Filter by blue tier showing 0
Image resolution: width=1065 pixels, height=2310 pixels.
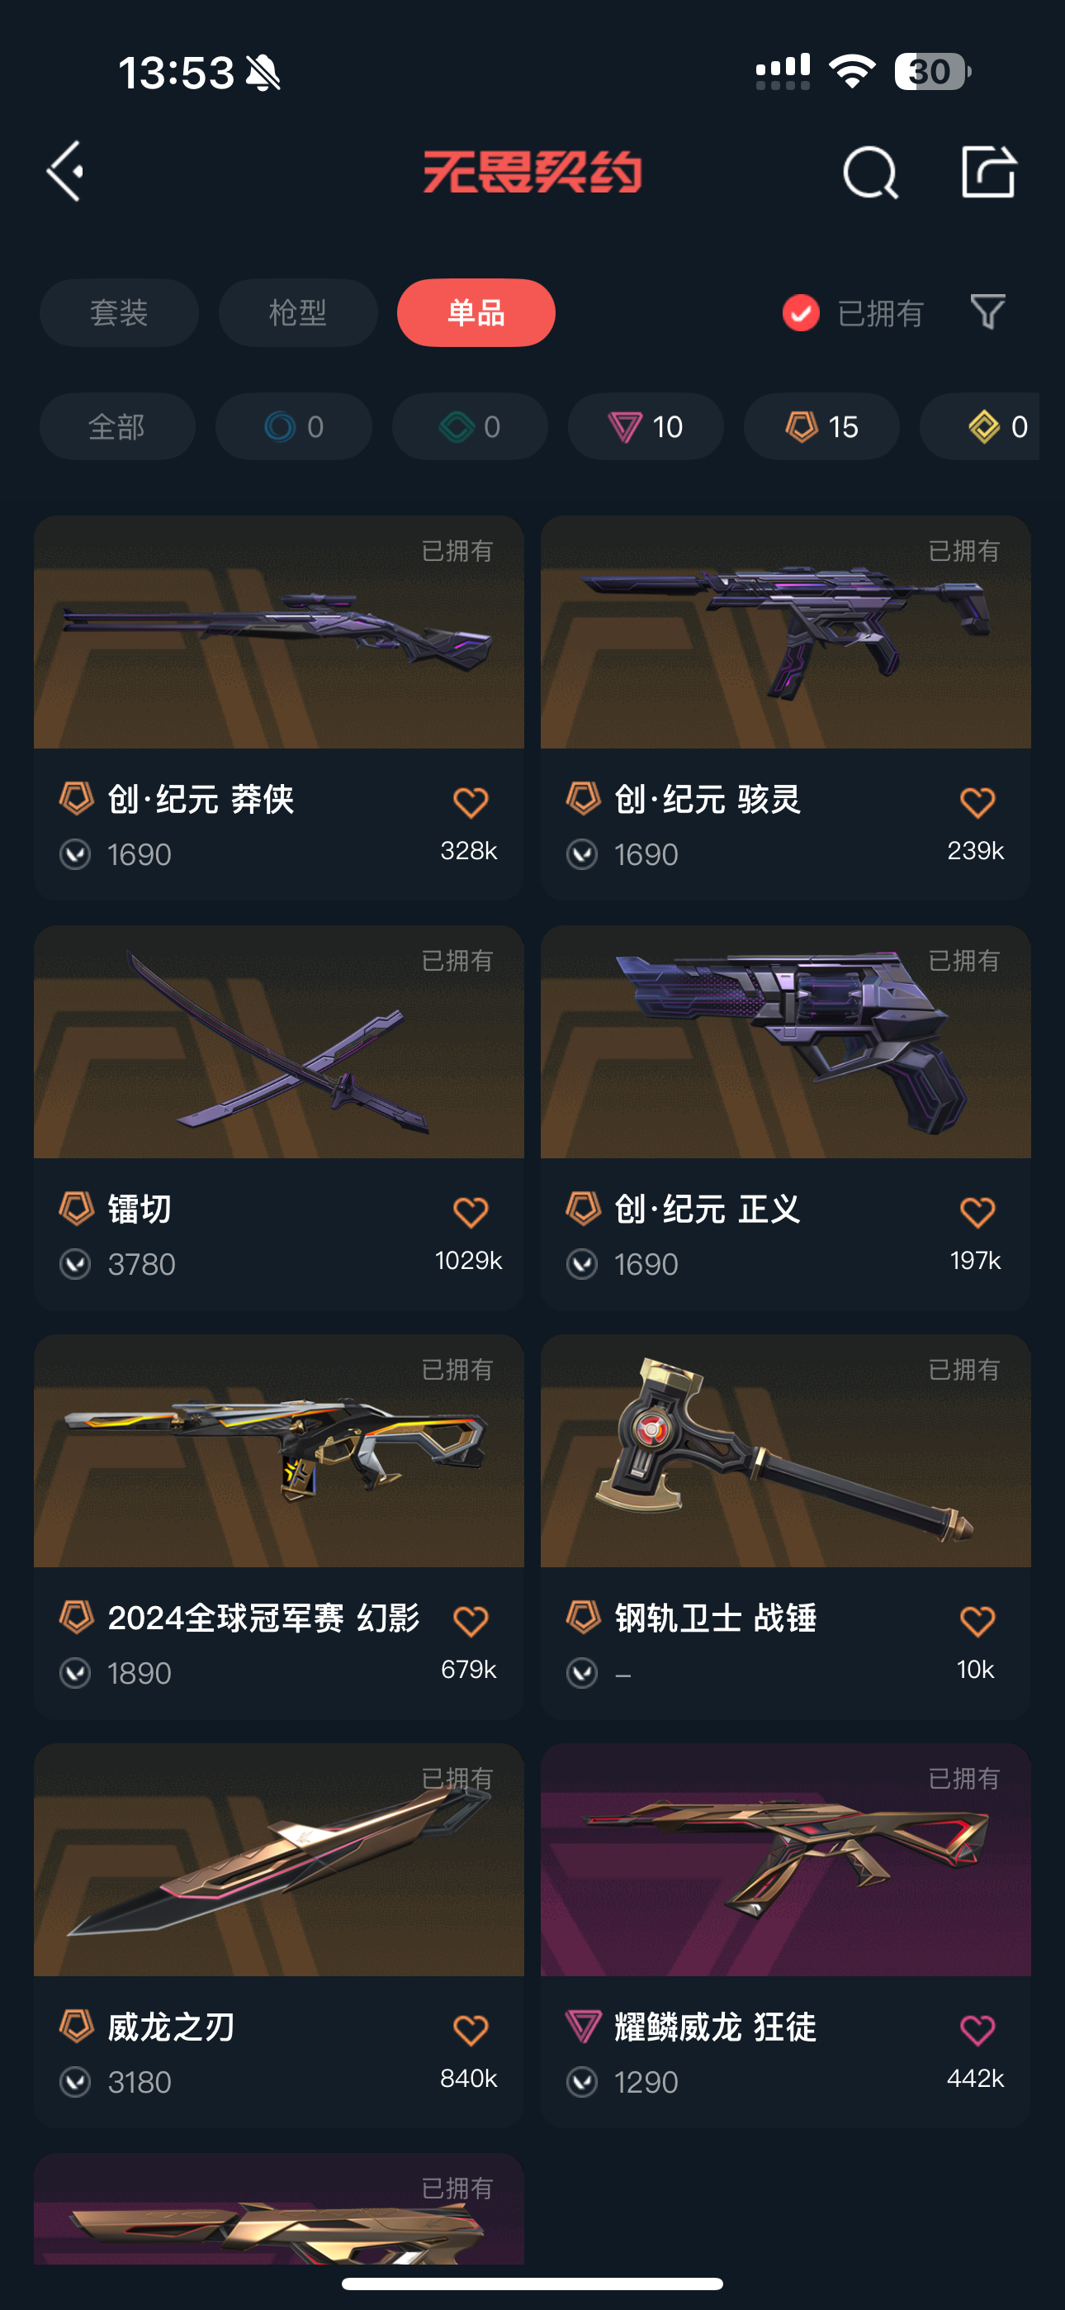click(294, 427)
